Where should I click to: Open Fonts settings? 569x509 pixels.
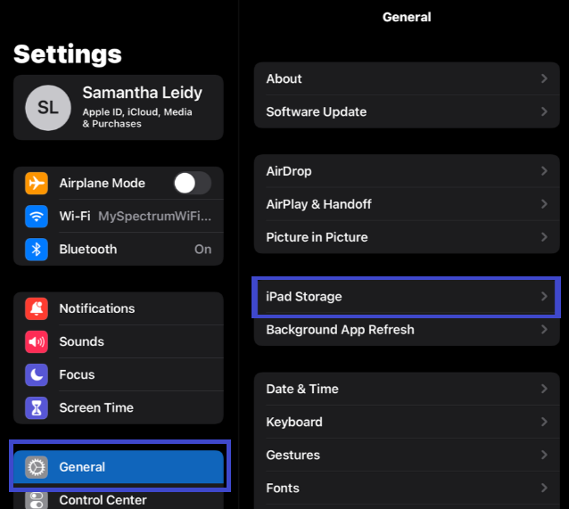coord(407,488)
